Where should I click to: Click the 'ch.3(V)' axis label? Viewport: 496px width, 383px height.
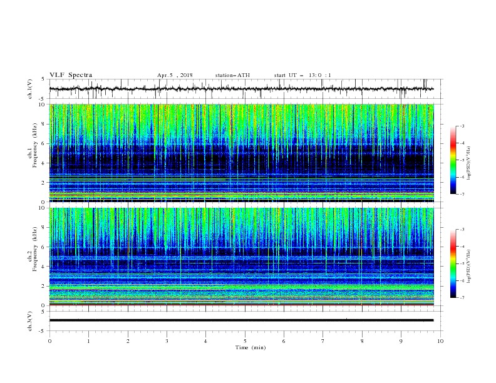[30, 321]
